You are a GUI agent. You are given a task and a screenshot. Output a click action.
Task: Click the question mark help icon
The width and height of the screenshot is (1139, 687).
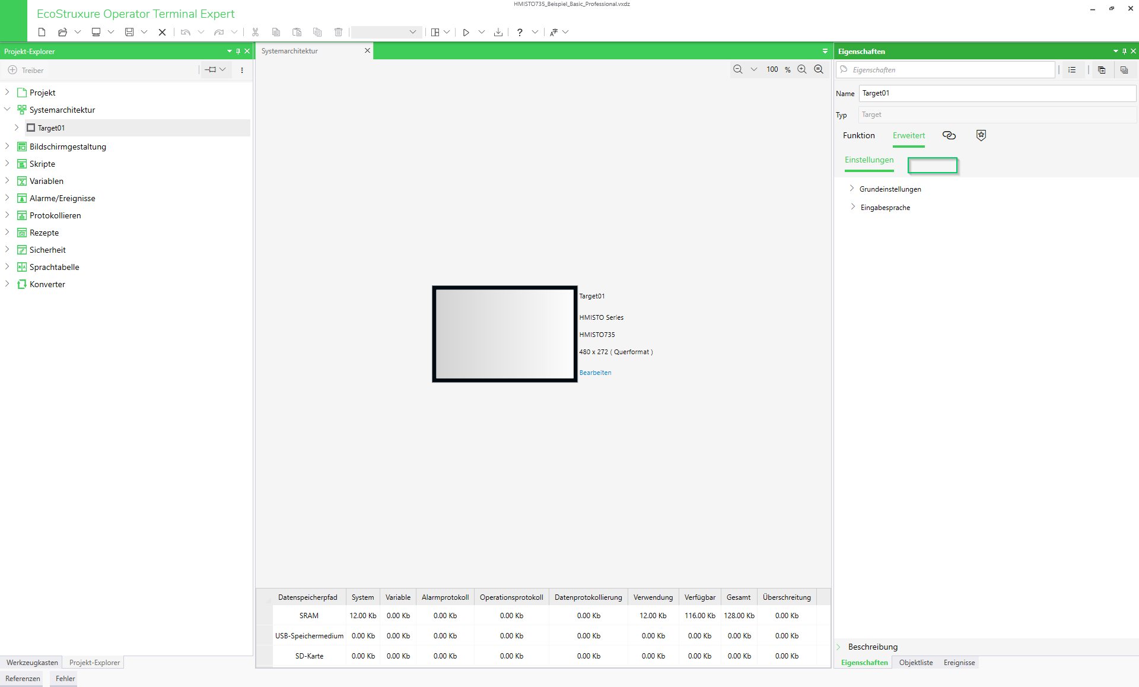tap(520, 32)
